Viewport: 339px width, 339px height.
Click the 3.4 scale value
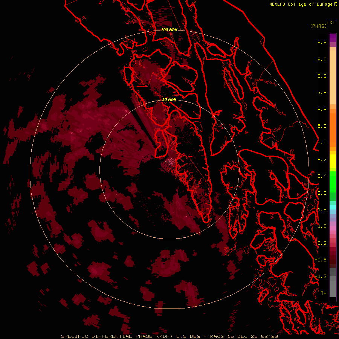[322, 176]
